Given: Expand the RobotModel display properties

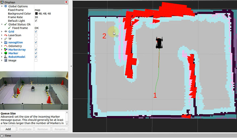Looking at the screenshot, I should point(2,57).
